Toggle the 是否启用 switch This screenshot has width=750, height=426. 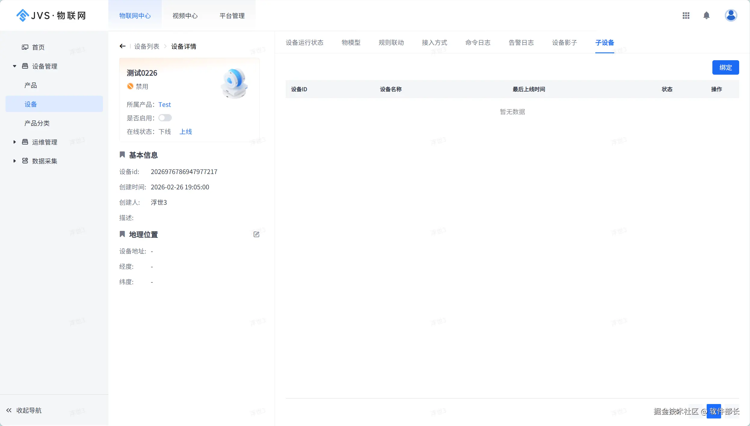(165, 118)
